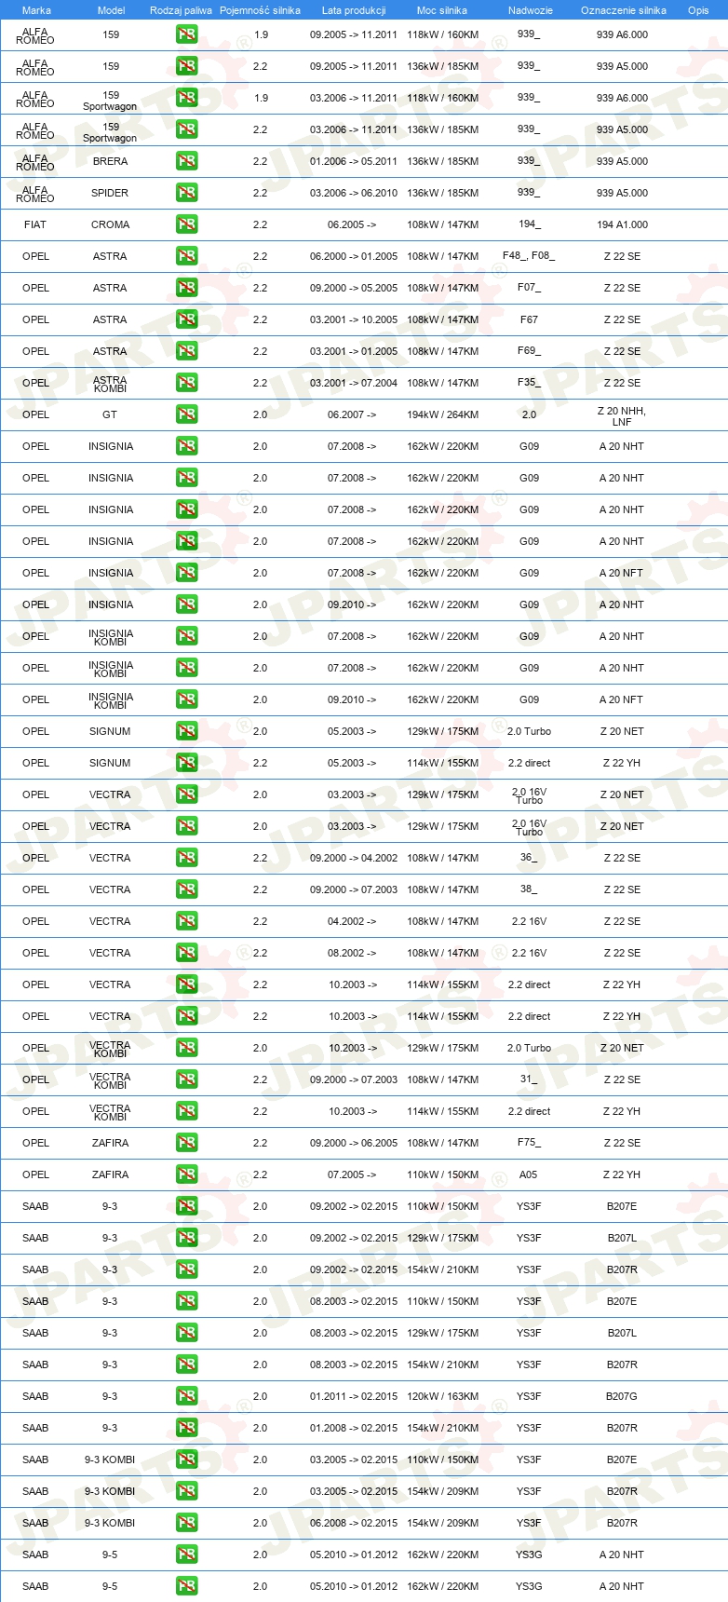Click the Nadwozie column header
Viewport: 728px width, 1602px height.
[531, 10]
